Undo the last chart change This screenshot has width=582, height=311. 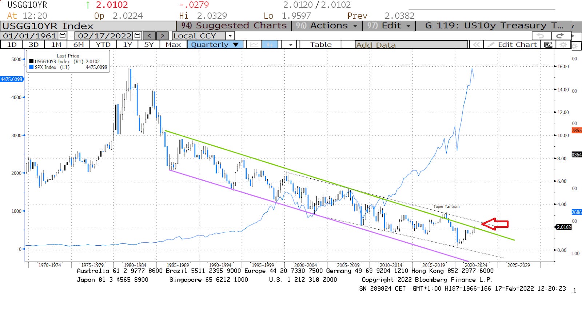(541, 36)
